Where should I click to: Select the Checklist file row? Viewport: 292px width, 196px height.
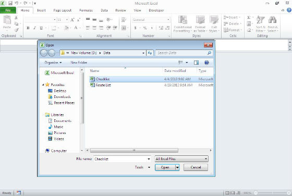(151, 79)
